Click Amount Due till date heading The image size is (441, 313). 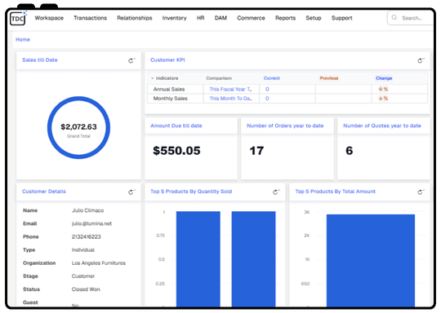176,126
